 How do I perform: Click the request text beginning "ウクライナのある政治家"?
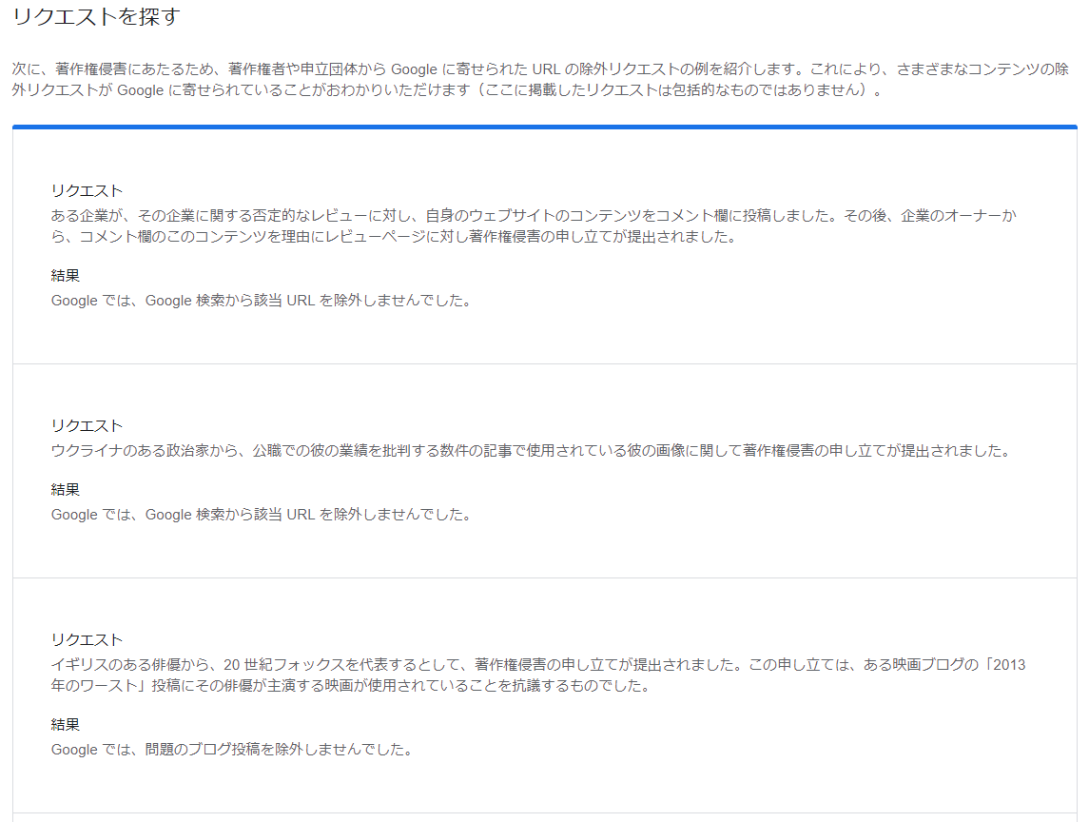530,451
